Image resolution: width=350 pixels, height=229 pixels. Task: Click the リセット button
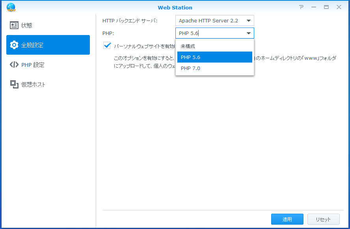[324, 219]
